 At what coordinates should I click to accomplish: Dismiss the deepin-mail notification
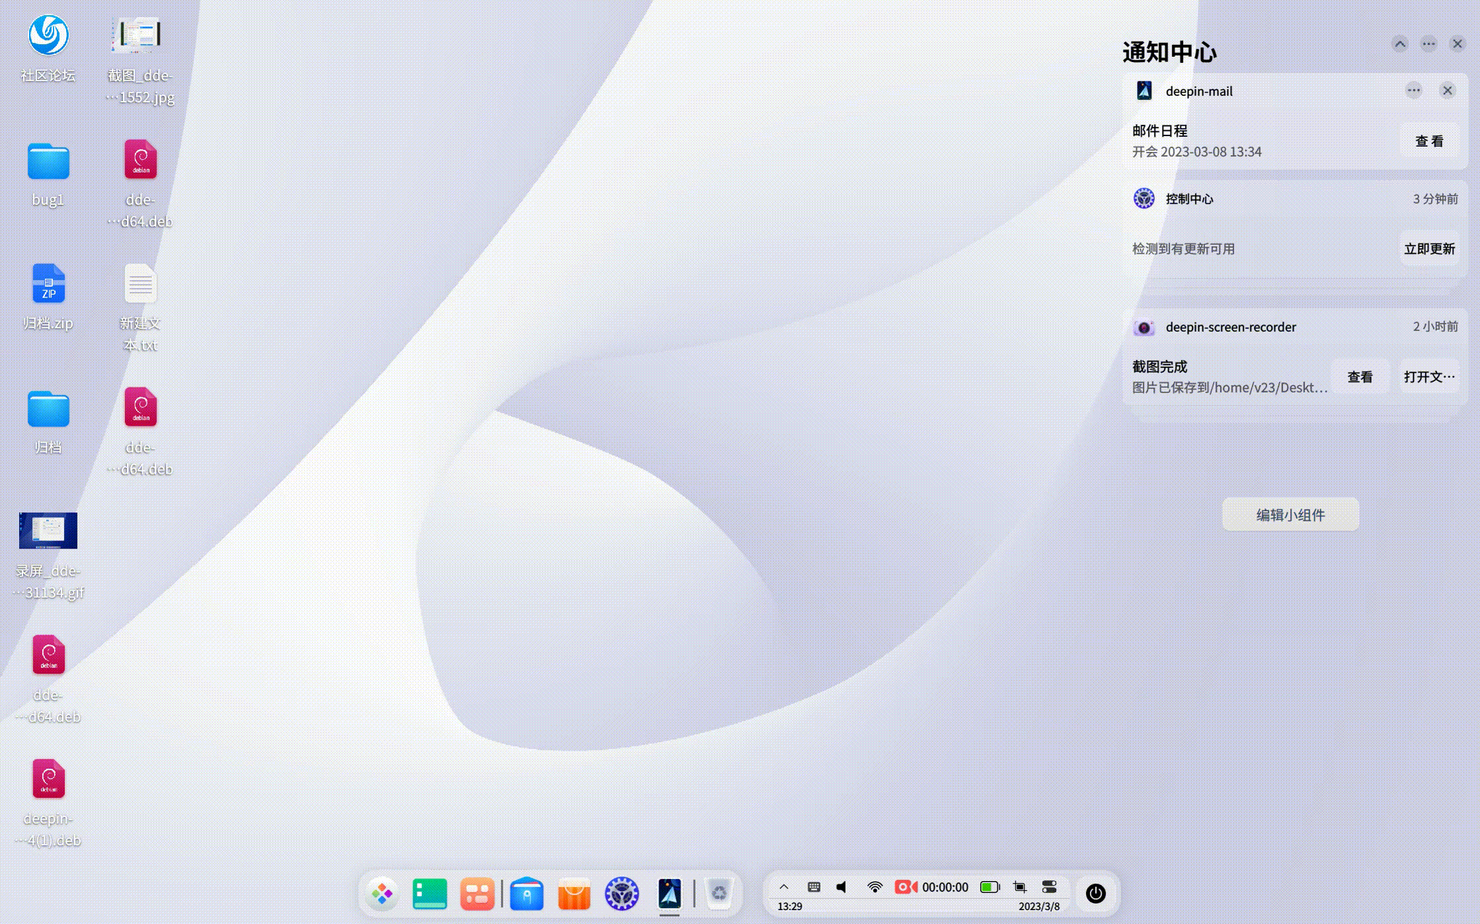click(x=1448, y=91)
